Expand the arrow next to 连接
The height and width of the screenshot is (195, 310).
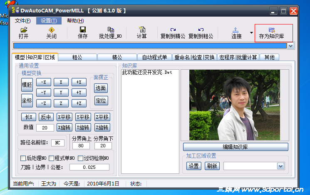(251, 33)
